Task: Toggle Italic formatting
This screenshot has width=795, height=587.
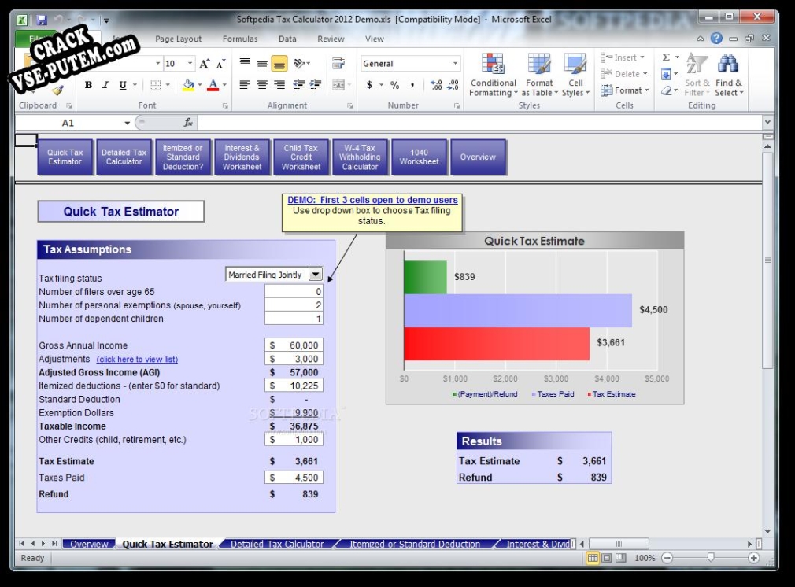Action: click(105, 85)
